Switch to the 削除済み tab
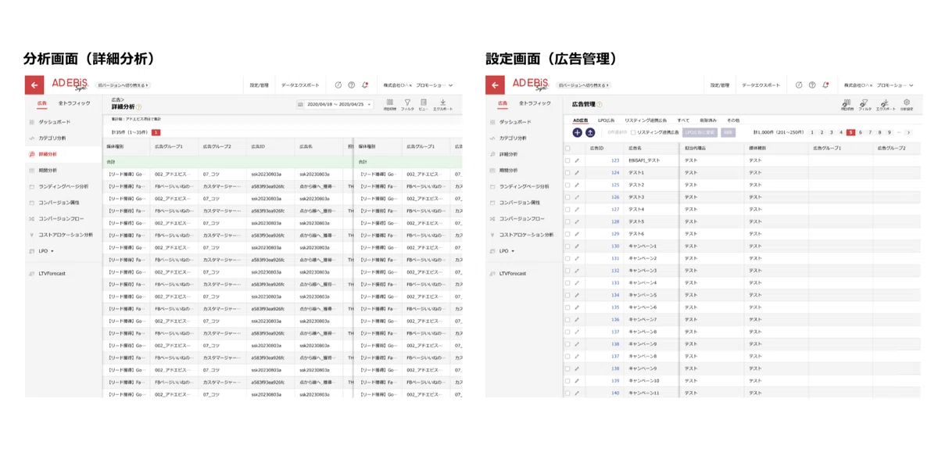Screen dimensions: 938x449 coord(708,120)
